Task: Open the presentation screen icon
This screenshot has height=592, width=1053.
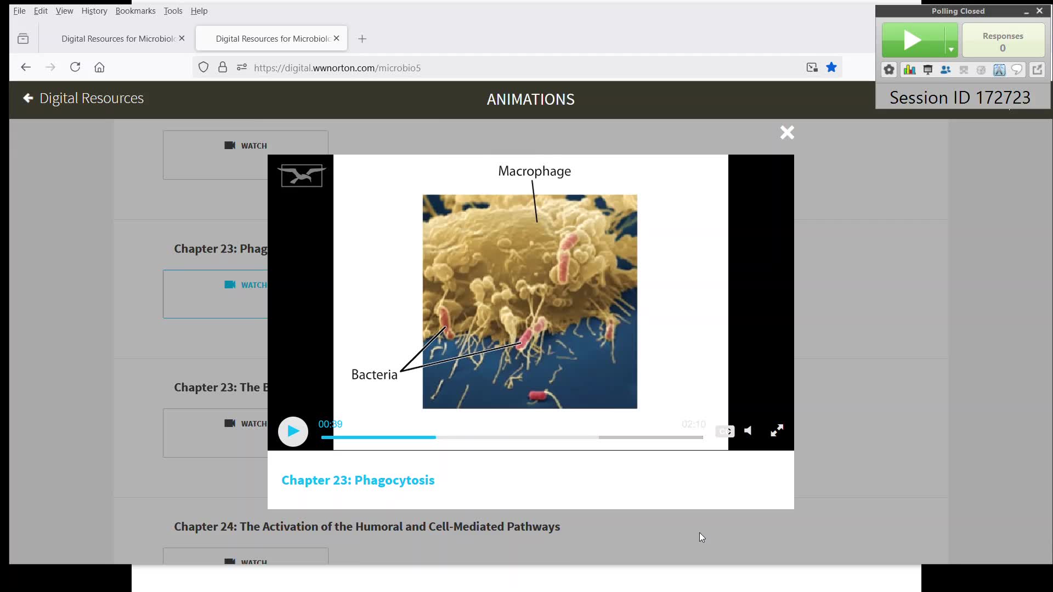Action: (x=927, y=70)
